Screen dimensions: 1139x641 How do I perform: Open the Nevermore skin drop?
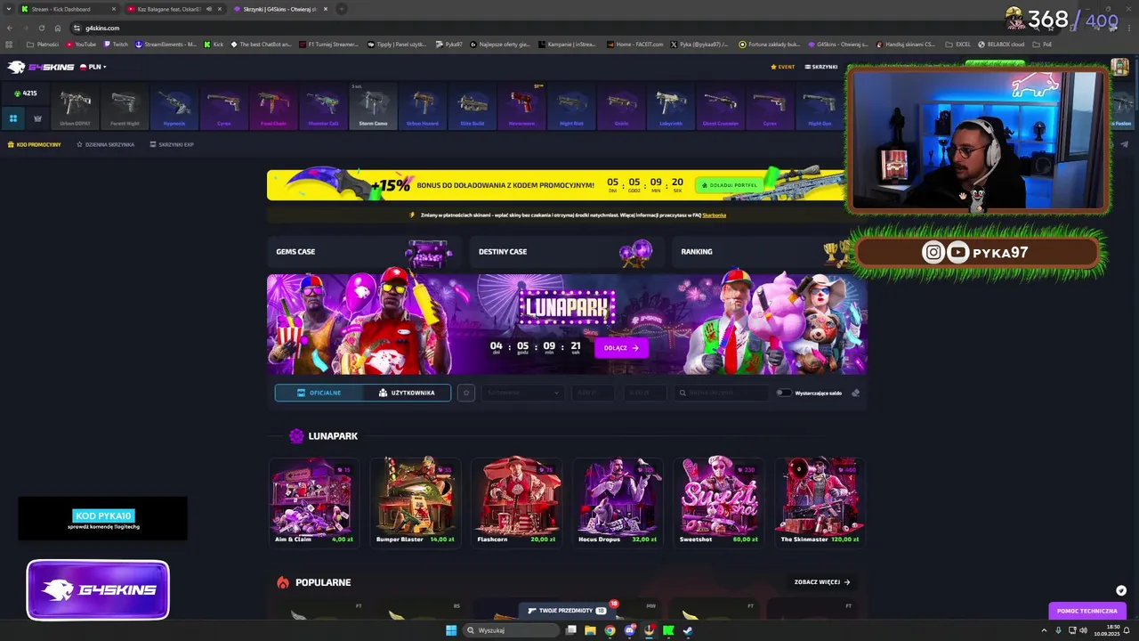click(522, 108)
